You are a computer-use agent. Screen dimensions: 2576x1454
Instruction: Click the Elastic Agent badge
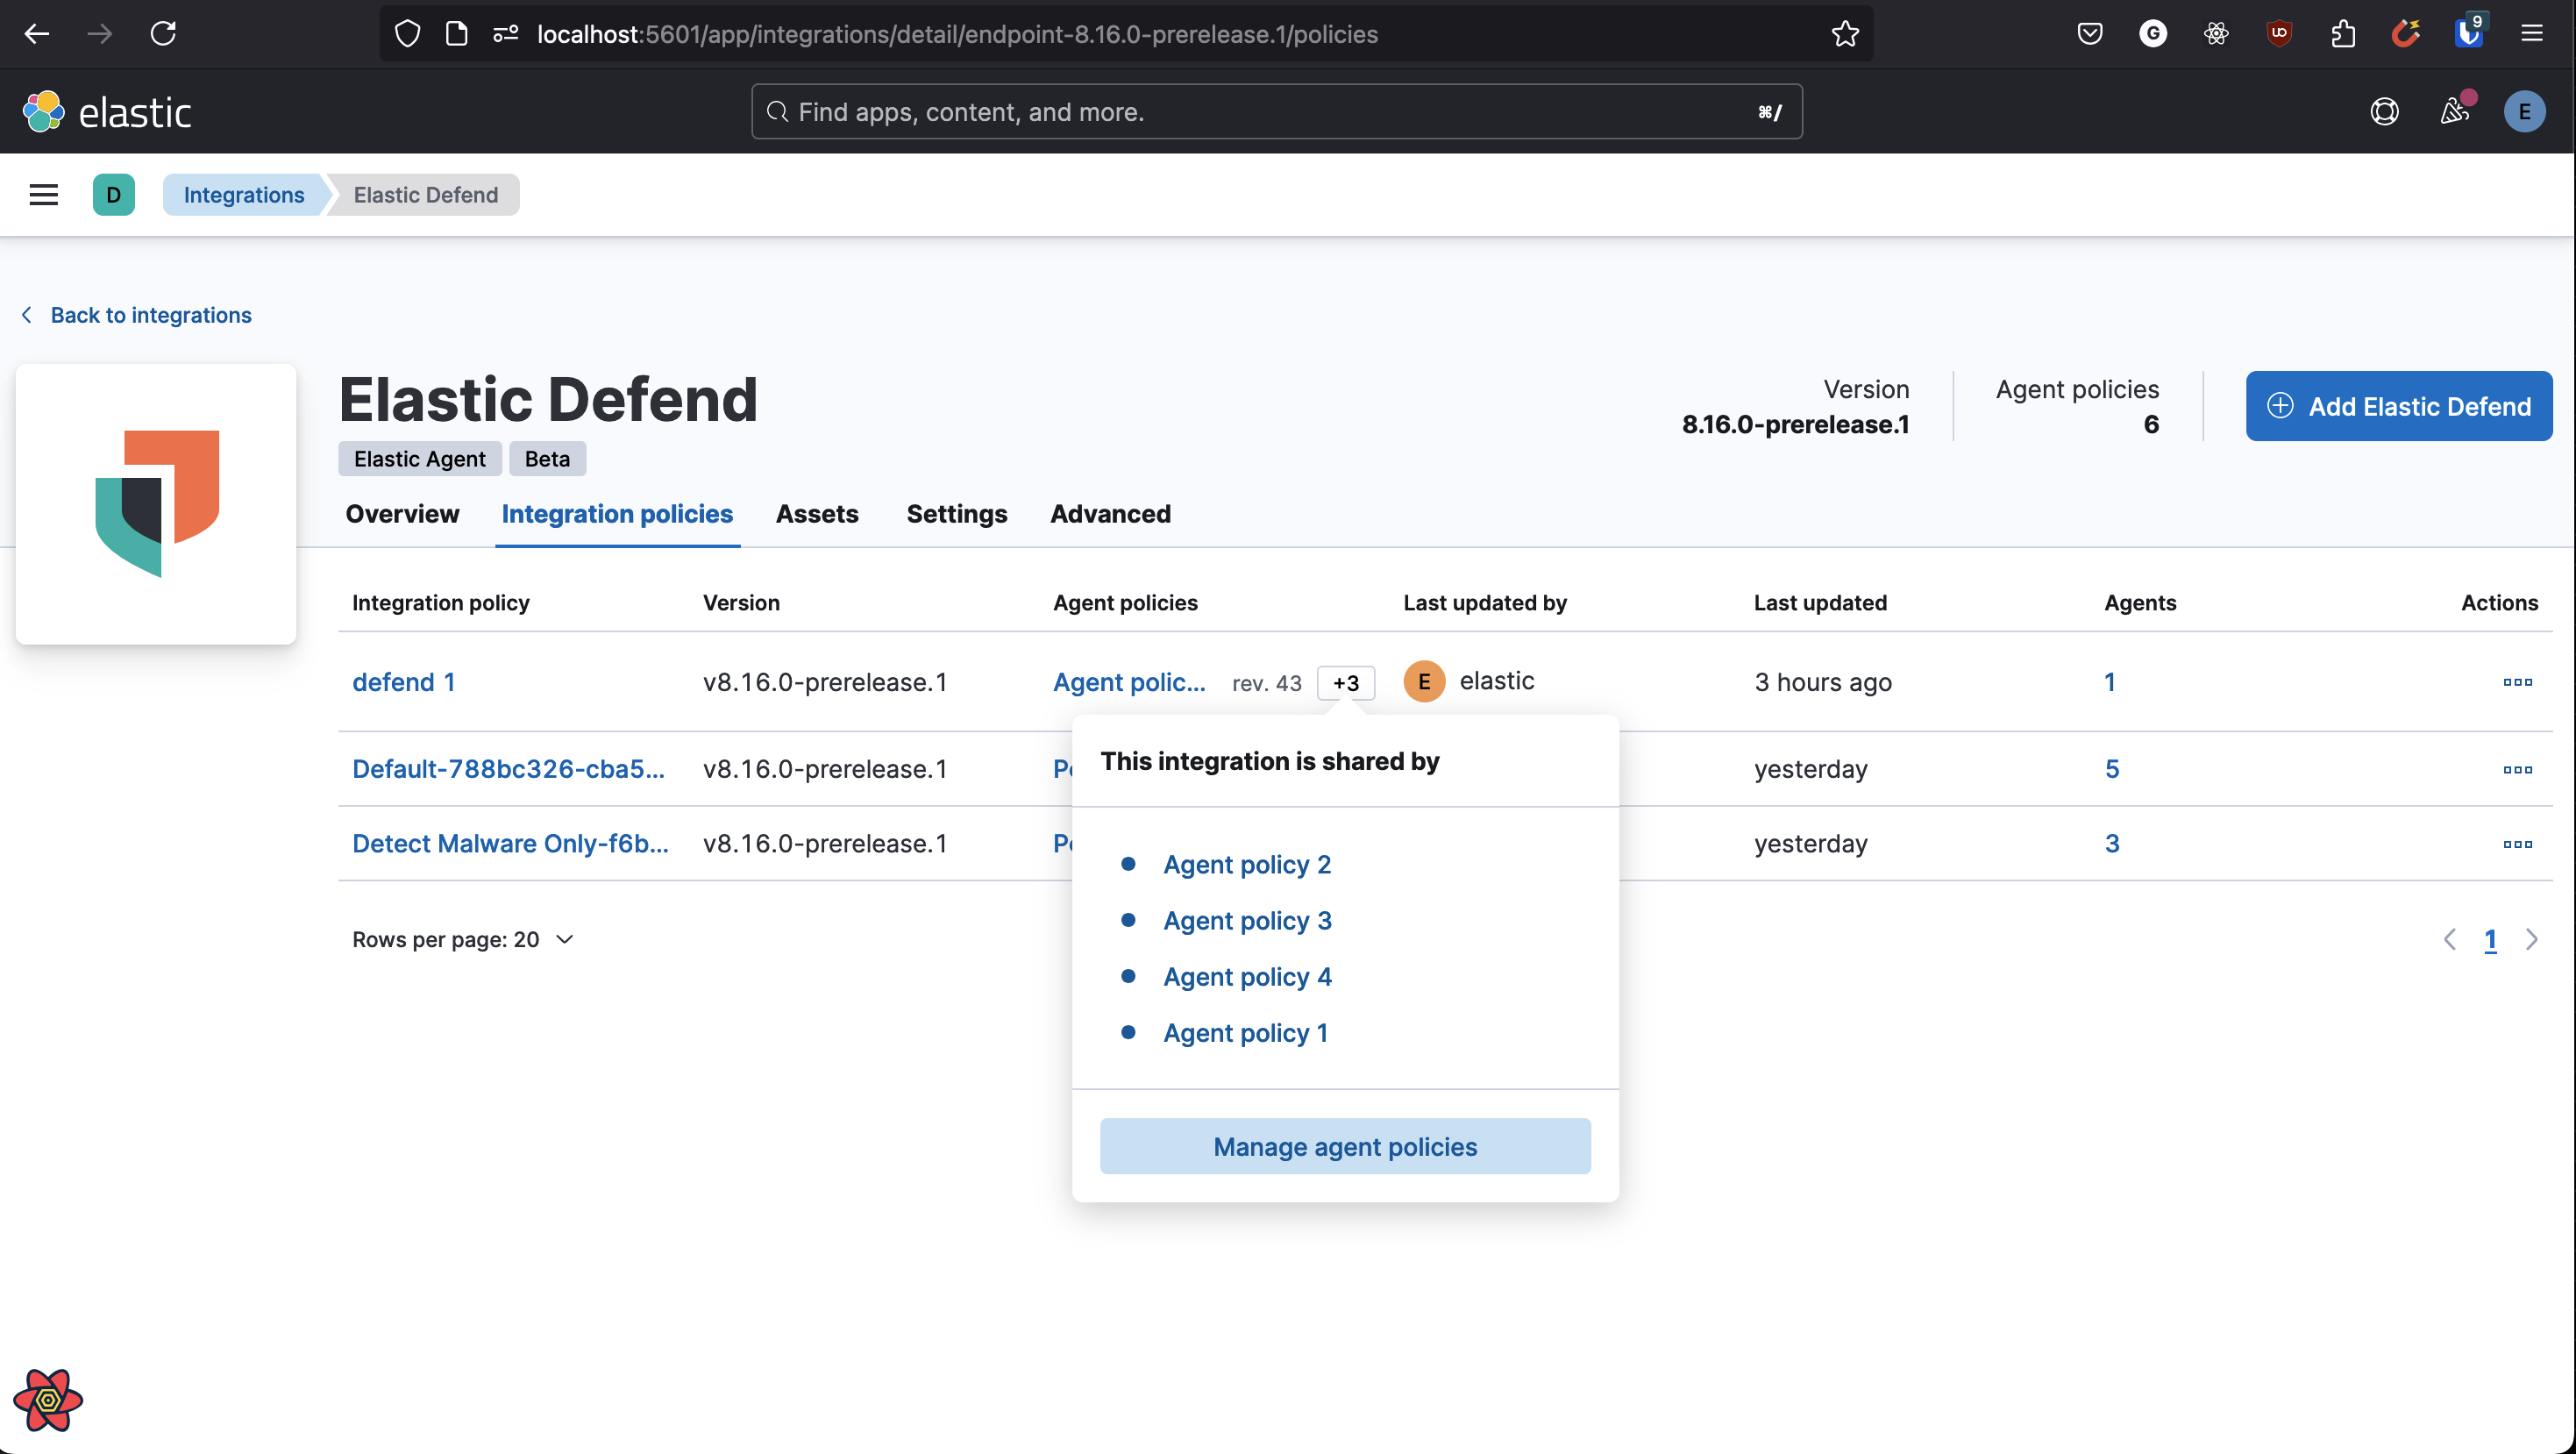point(419,459)
